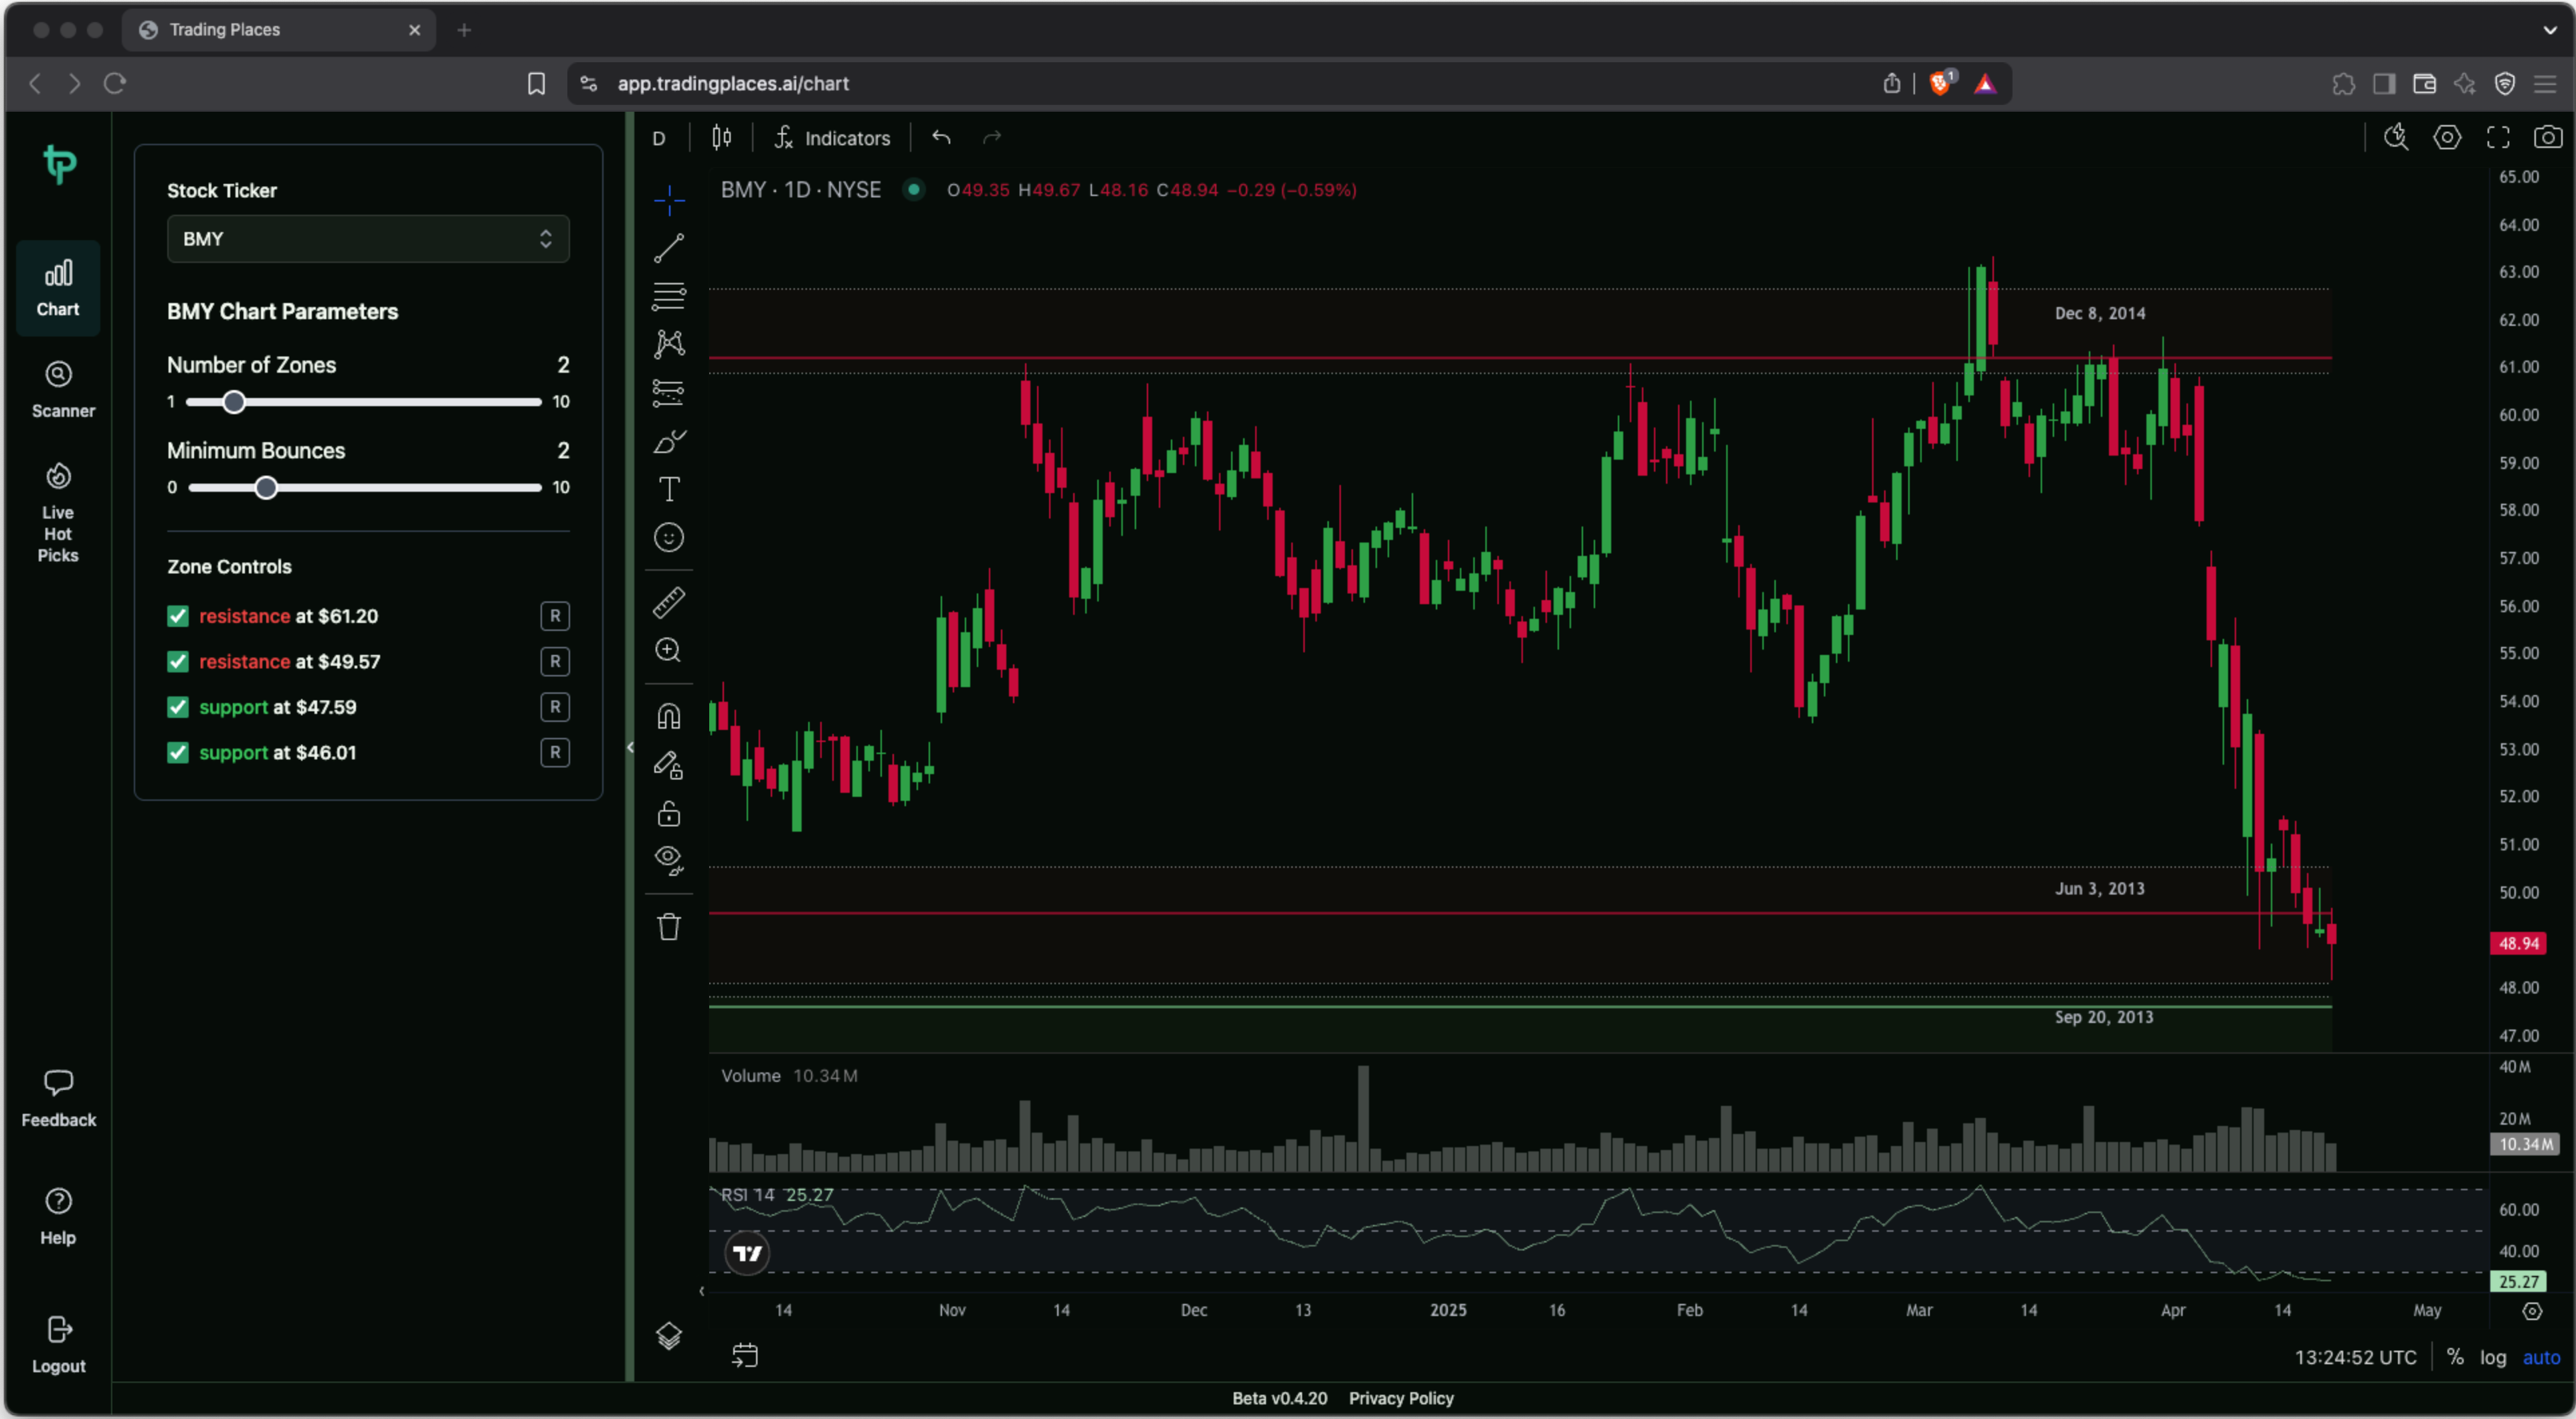Uncheck support at $47.59 zone

pos(178,707)
